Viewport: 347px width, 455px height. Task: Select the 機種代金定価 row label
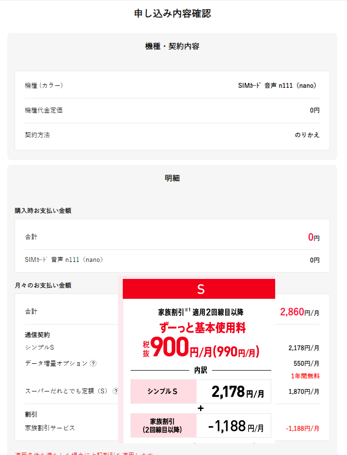click(44, 111)
